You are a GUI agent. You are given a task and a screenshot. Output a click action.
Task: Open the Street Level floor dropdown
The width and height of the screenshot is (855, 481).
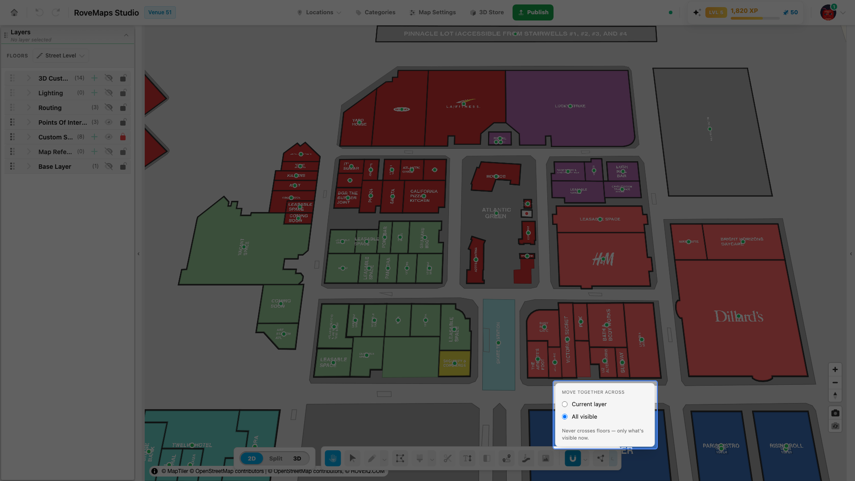61,56
